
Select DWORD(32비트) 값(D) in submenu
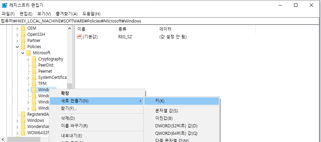pyautogui.click(x=182, y=126)
